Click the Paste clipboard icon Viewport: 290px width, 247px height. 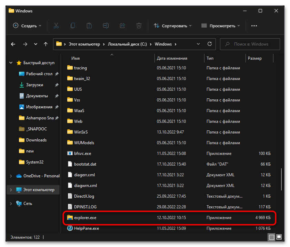(89, 26)
